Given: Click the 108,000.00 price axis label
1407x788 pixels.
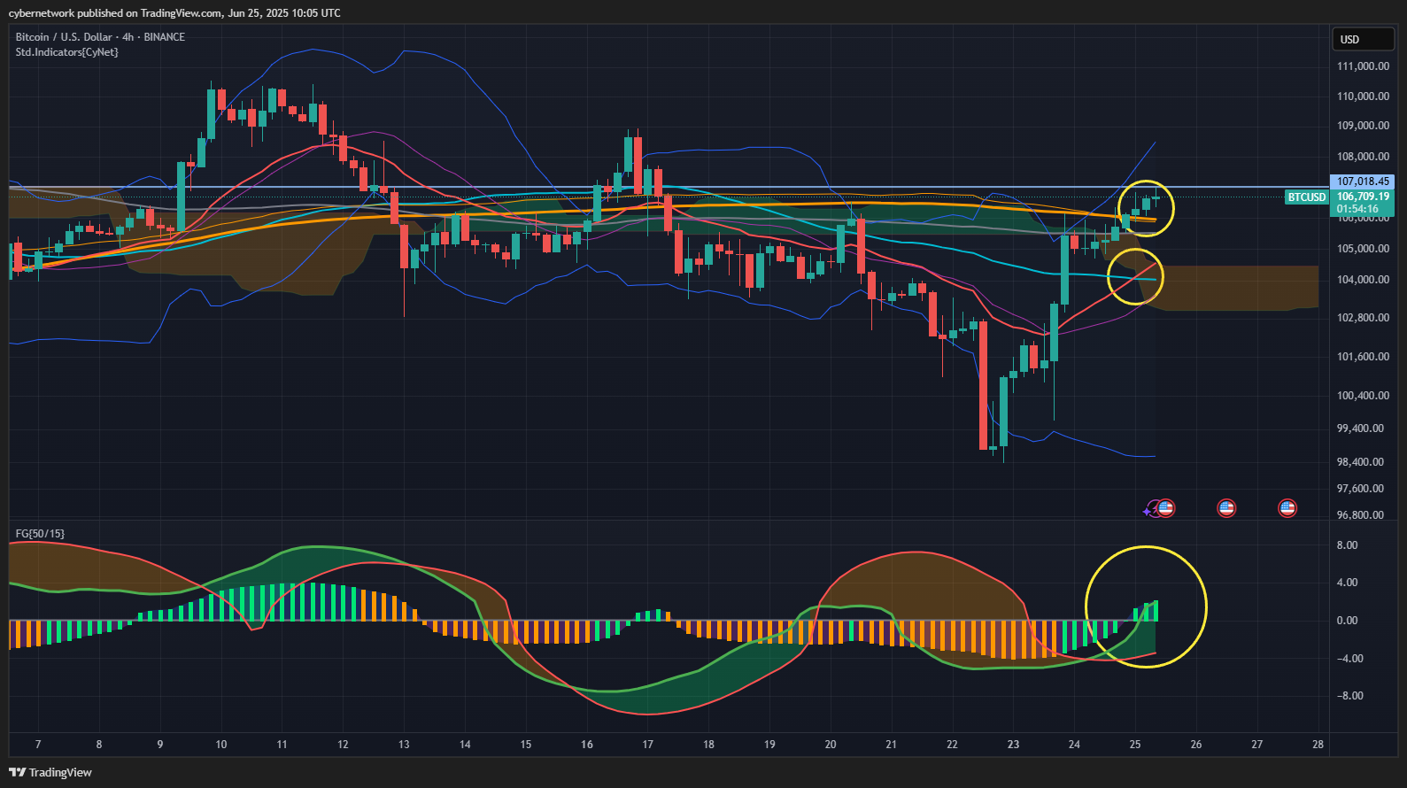Looking at the screenshot, I should (1363, 157).
